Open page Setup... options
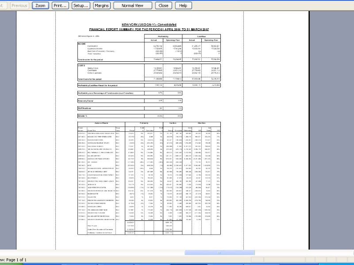The width and height of the screenshot is (354, 265). 81,6
